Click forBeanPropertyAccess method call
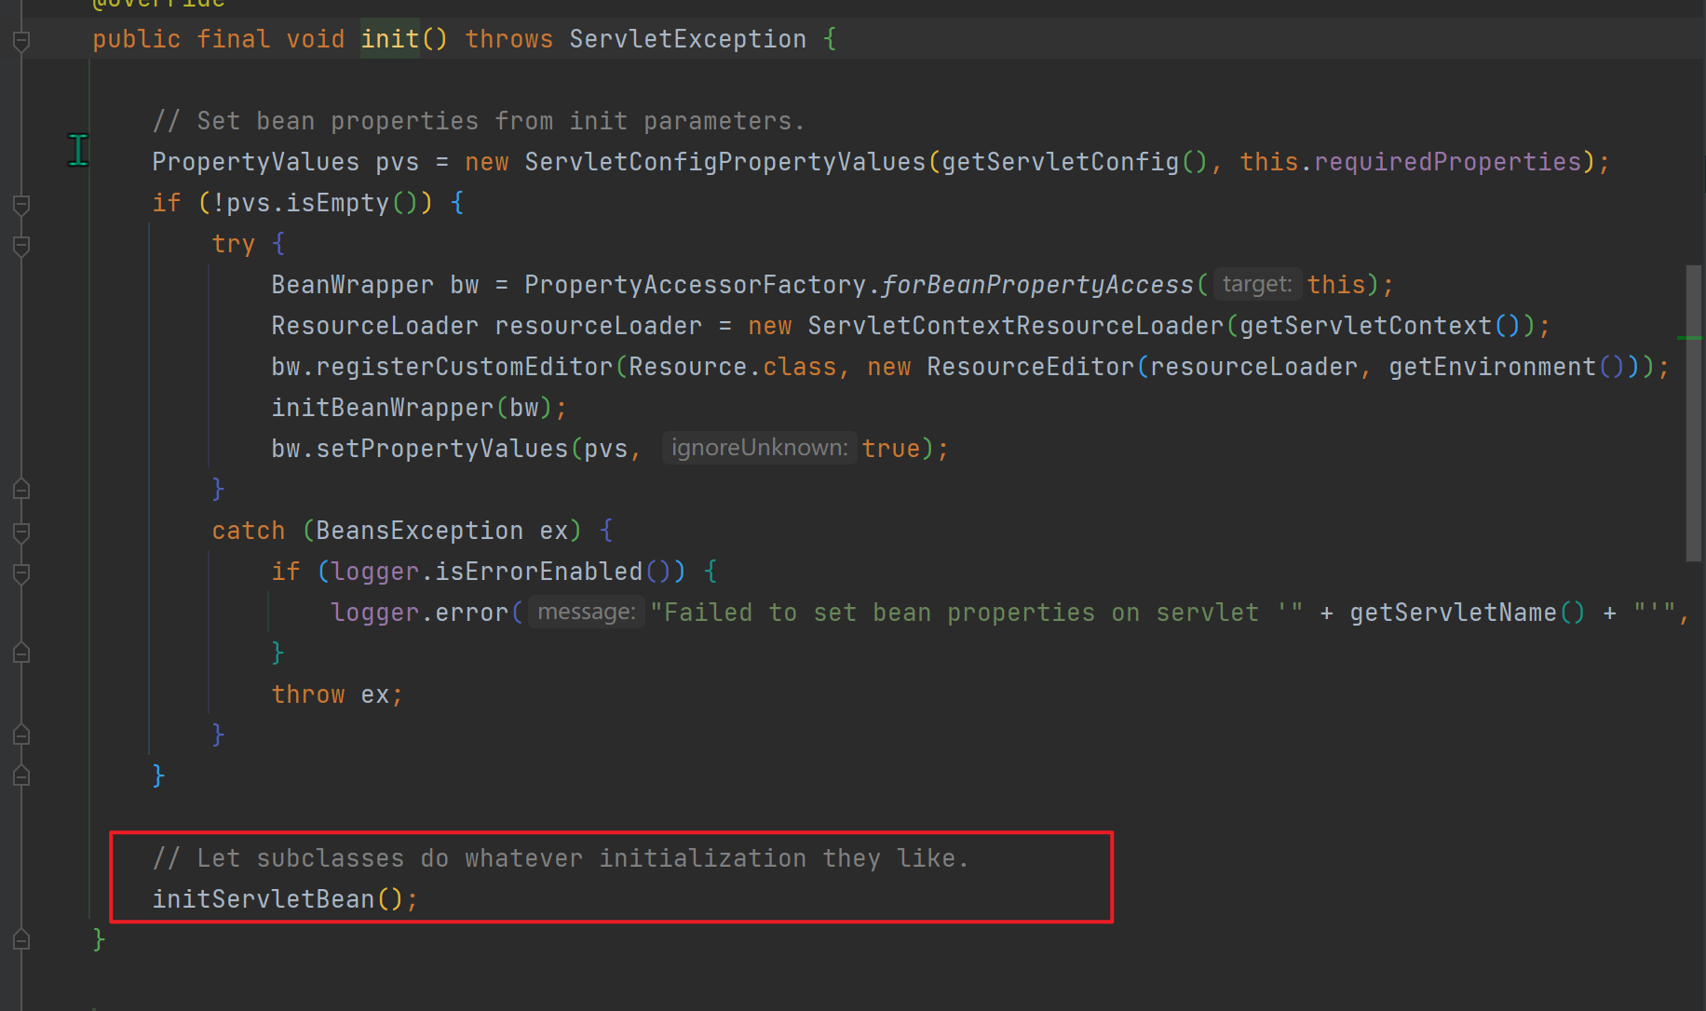This screenshot has height=1011, width=1706. 1037,285
